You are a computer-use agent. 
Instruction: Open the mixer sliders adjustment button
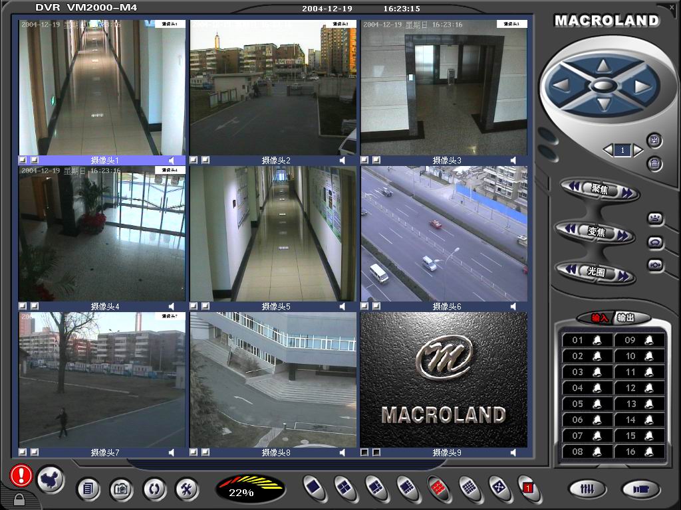point(588,489)
